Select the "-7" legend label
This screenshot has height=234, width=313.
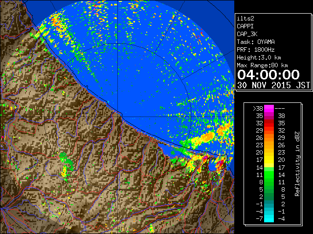pos(259,219)
